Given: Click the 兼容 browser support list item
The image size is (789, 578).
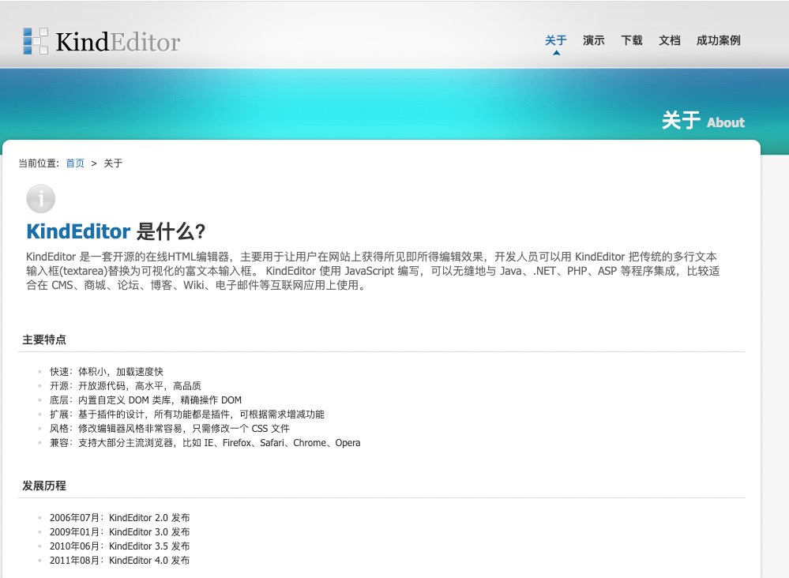Looking at the screenshot, I should point(205,443).
